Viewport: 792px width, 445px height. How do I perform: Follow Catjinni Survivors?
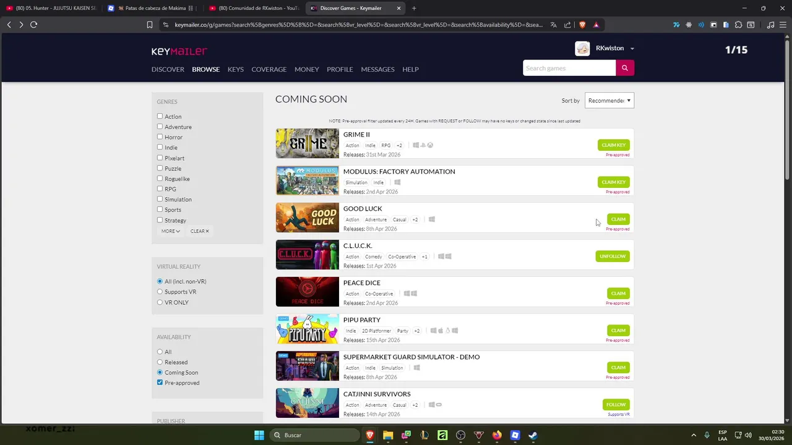(x=616, y=405)
